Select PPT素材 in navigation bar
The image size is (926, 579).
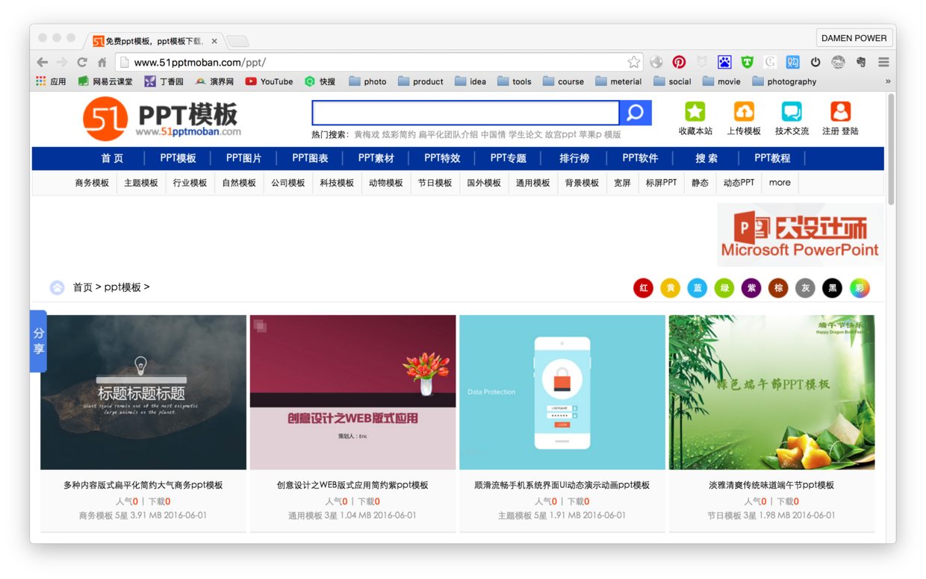click(376, 158)
